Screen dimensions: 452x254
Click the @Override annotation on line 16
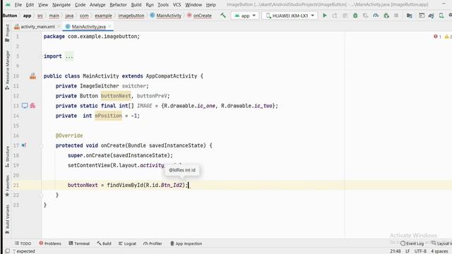pos(69,135)
